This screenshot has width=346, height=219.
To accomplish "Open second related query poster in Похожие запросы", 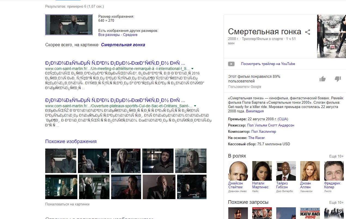I will (262, 213).
